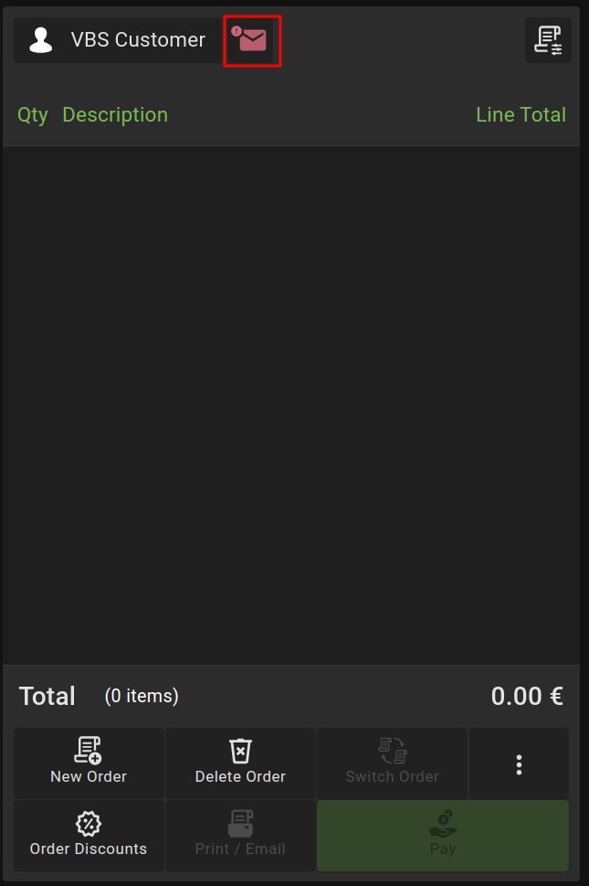
Task: Create a New Order
Action: point(89,763)
